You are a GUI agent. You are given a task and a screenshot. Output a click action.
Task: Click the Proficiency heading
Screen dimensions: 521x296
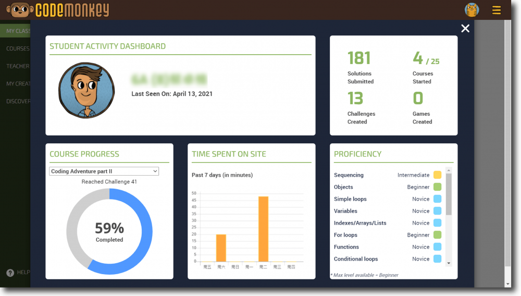(357, 154)
